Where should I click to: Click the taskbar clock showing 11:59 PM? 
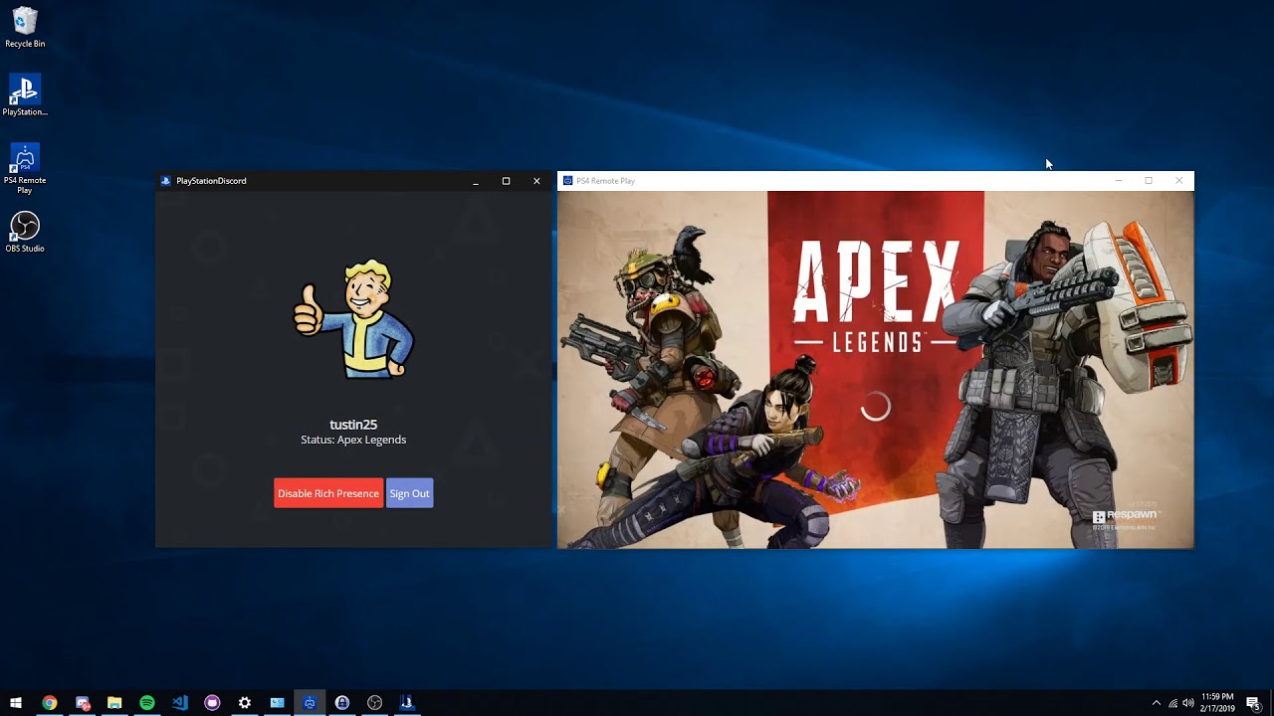[x=1218, y=703]
